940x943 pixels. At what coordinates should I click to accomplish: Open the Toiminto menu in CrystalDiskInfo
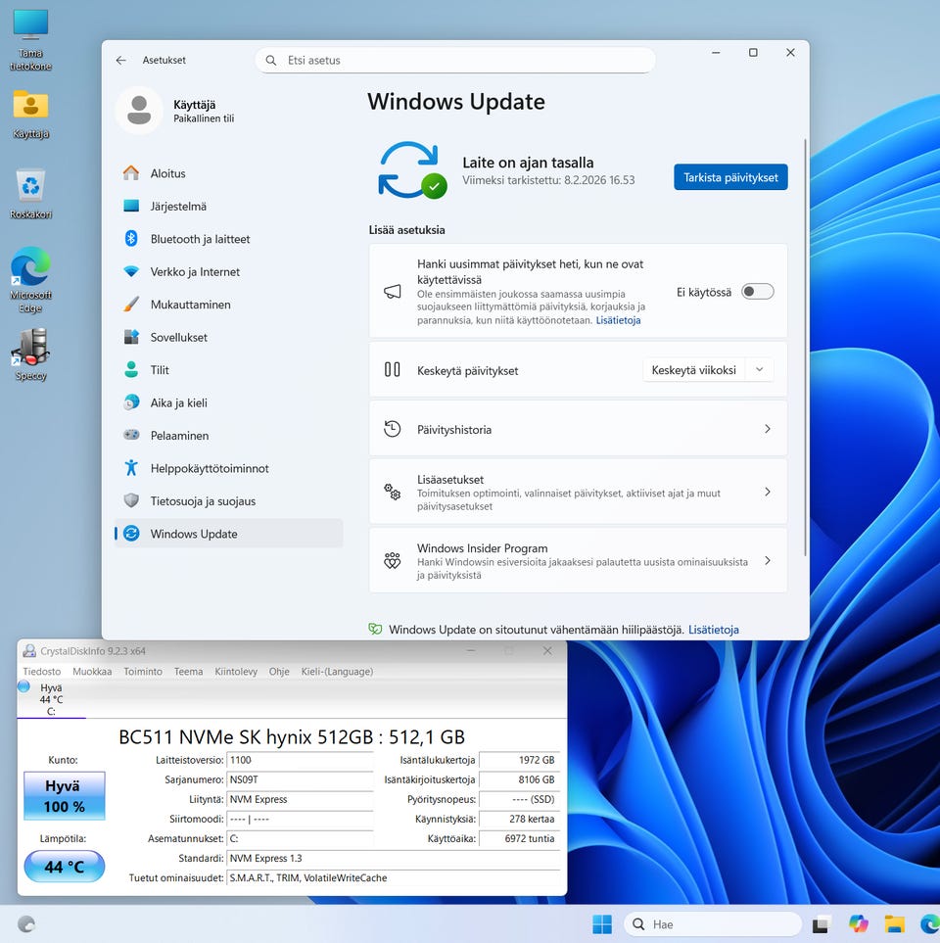pyautogui.click(x=143, y=672)
